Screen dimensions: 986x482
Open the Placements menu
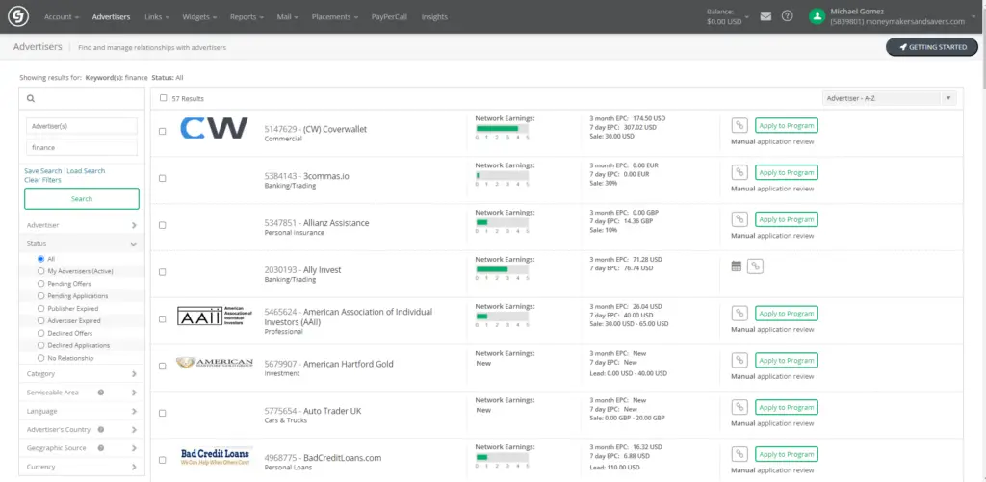(334, 17)
